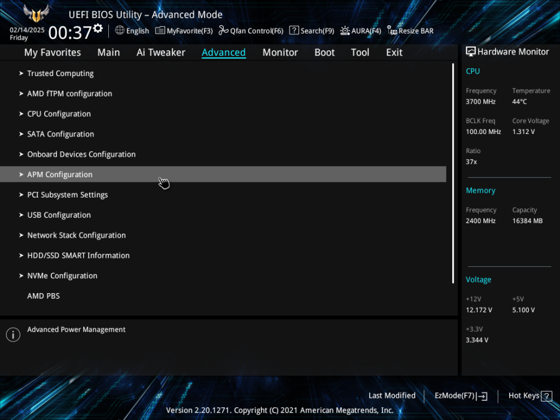
Task: Click the menu list vertical scrollbar
Action: [x=454, y=174]
